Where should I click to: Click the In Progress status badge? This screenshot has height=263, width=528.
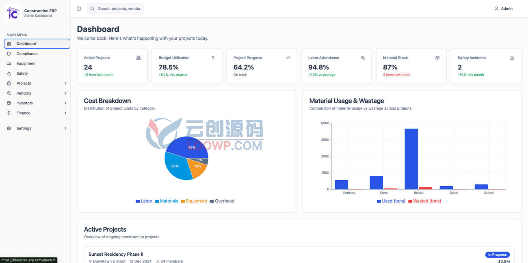click(497, 254)
